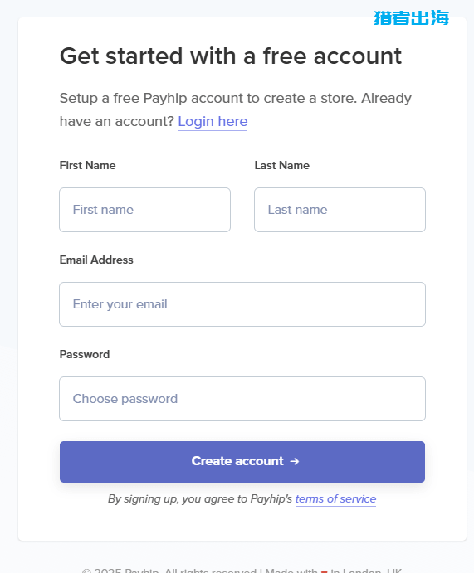
Task: Click the Email Address label
Action: [x=96, y=260]
